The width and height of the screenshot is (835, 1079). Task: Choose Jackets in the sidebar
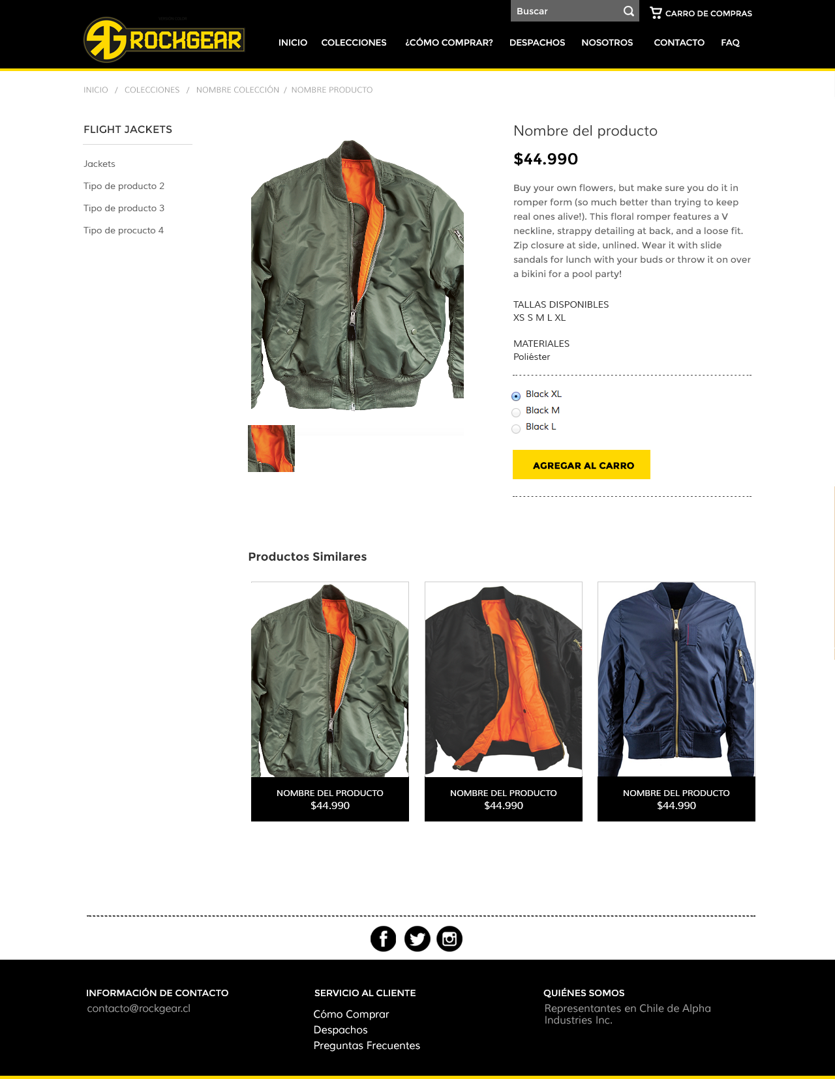[99, 164]
